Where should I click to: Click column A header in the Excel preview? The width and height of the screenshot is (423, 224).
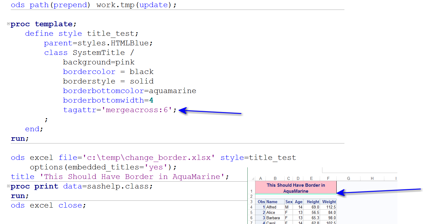click(260, 178)
